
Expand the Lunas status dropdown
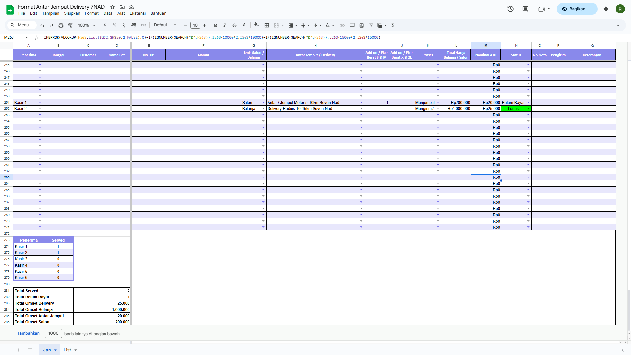[x=528, y=109]
